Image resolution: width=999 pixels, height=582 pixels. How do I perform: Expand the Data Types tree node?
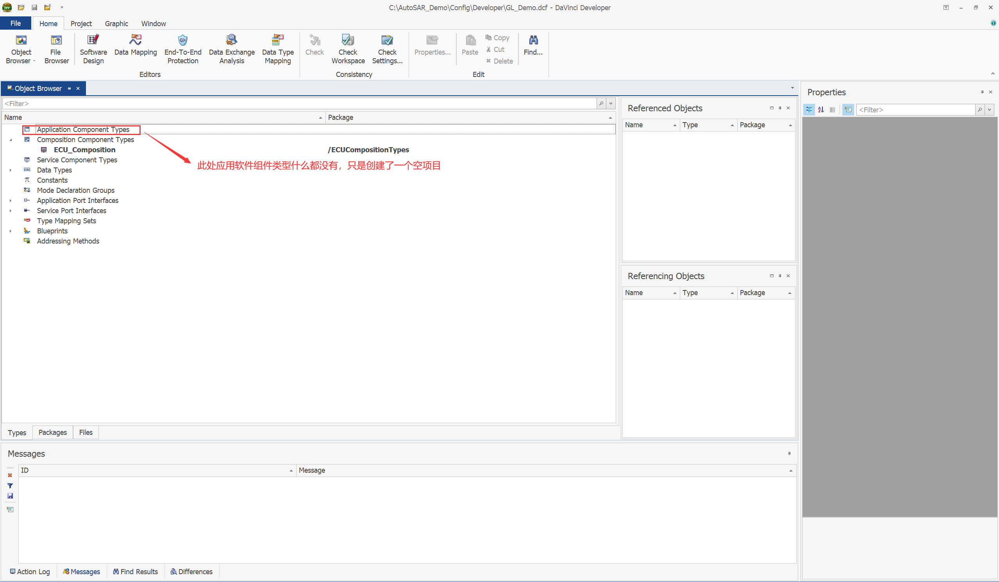(x=11, y=170)
